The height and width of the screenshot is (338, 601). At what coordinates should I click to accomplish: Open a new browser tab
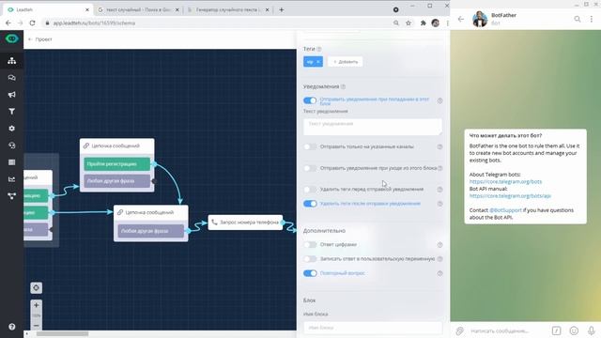click(x=282, y=9)
